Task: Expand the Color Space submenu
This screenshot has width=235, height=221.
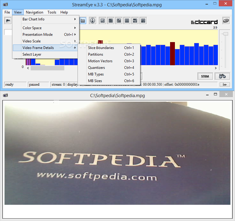Action: coord(45,28)
